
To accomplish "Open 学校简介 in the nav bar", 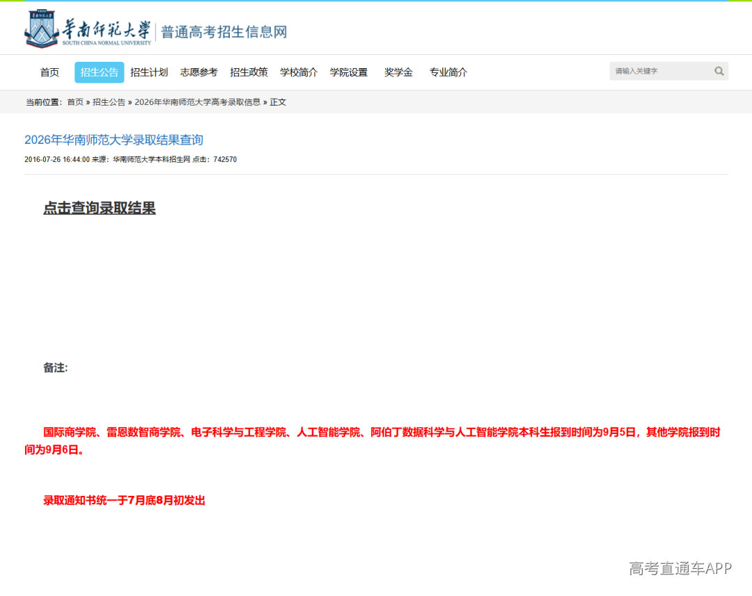I will click(x=299, y=72).
